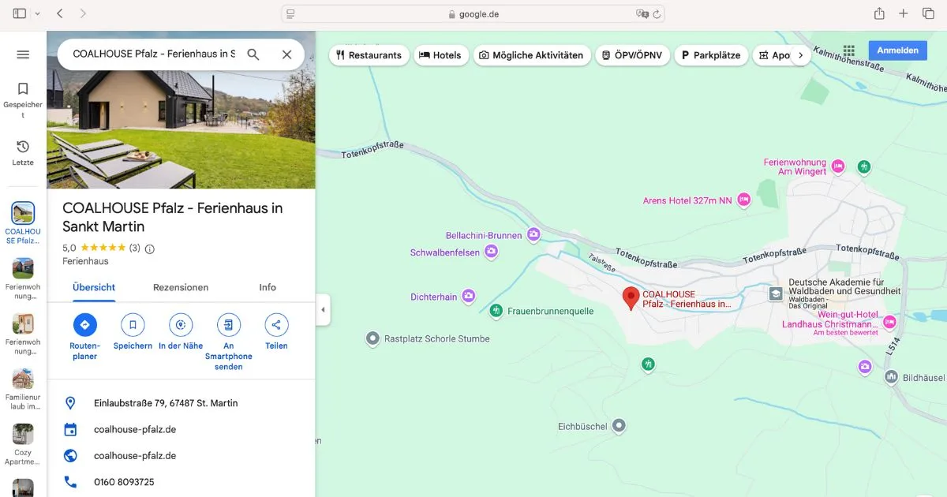
Task: Click the Teilen share icon
Action: 276,325
